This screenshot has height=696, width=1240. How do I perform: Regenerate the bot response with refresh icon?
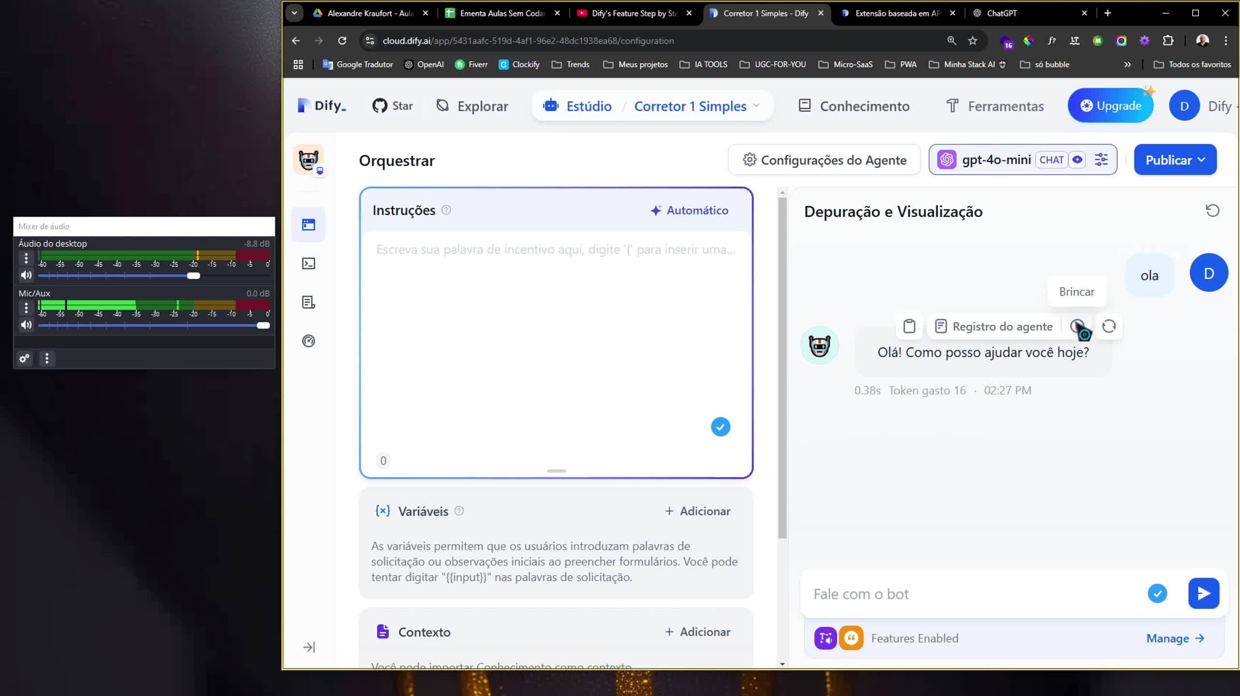click(1109, 327)
